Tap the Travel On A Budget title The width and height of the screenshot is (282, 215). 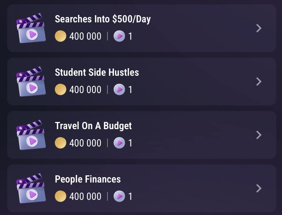[x=93, y=126]
